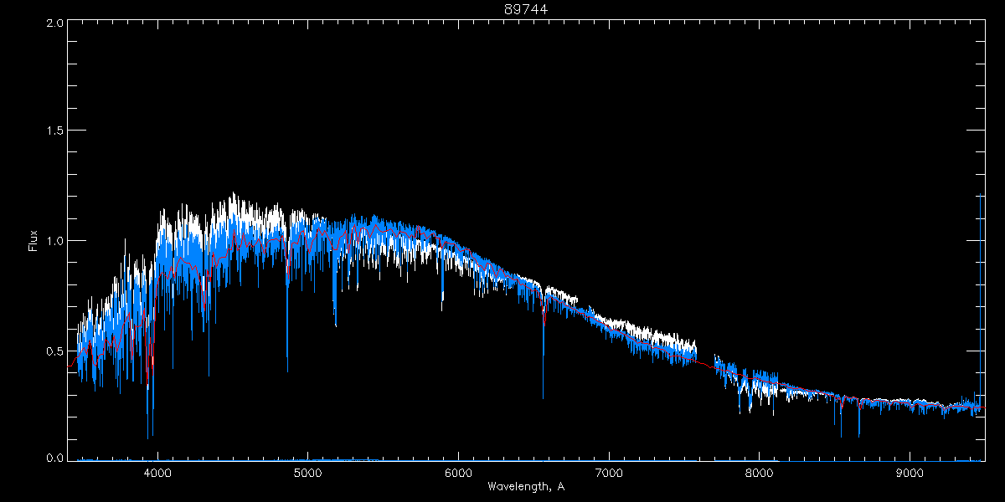The width and height of the screenshot is (1005, 502).
Task: Click the Wavelength, A x-axis label
Action: (526, 486)
